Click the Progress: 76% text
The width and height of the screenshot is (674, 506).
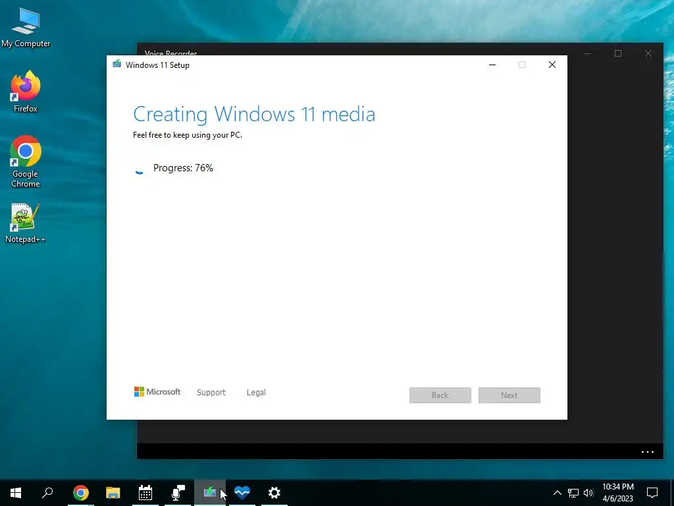(x=183, y=168)
